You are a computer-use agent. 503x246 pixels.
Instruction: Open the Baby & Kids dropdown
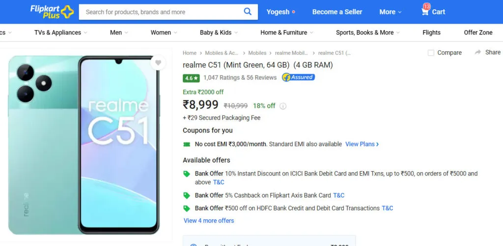coord(219,32)
